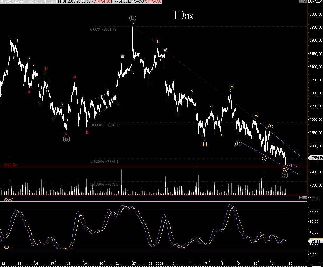Click the FDax chart title text
Image resolution: width=323 pixels, height=267 pixels.
pos(184,16)
